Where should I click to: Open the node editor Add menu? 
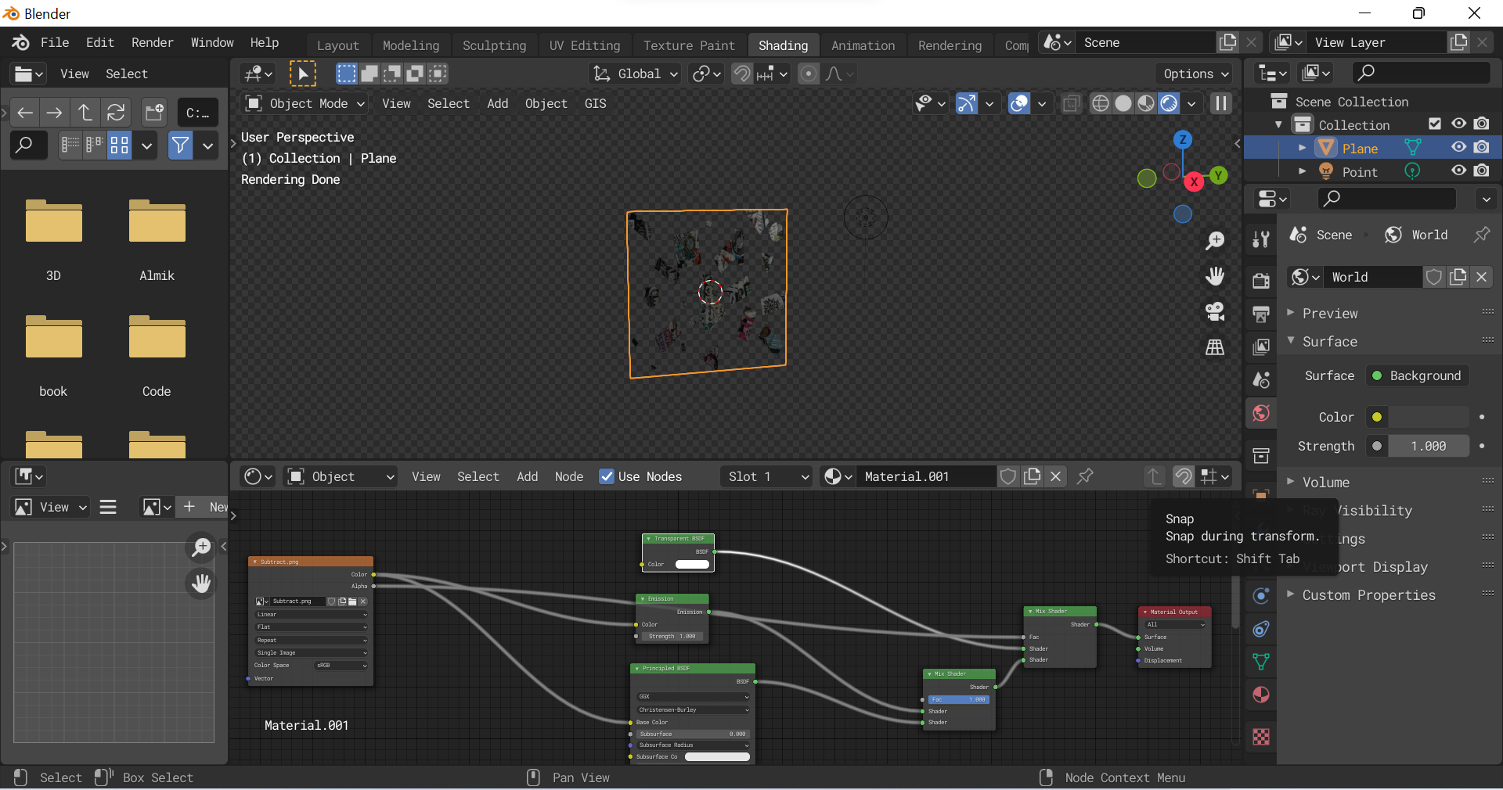(x=527, y=476)
